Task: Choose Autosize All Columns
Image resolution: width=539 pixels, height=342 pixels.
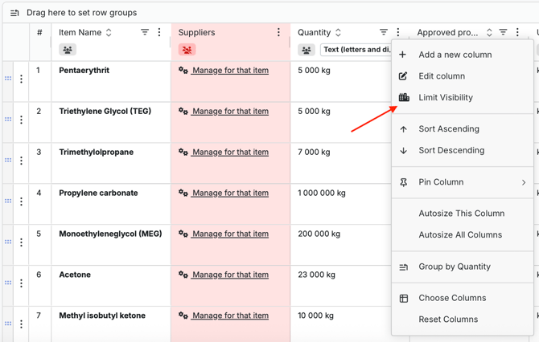Action: (x=463, y=234)
